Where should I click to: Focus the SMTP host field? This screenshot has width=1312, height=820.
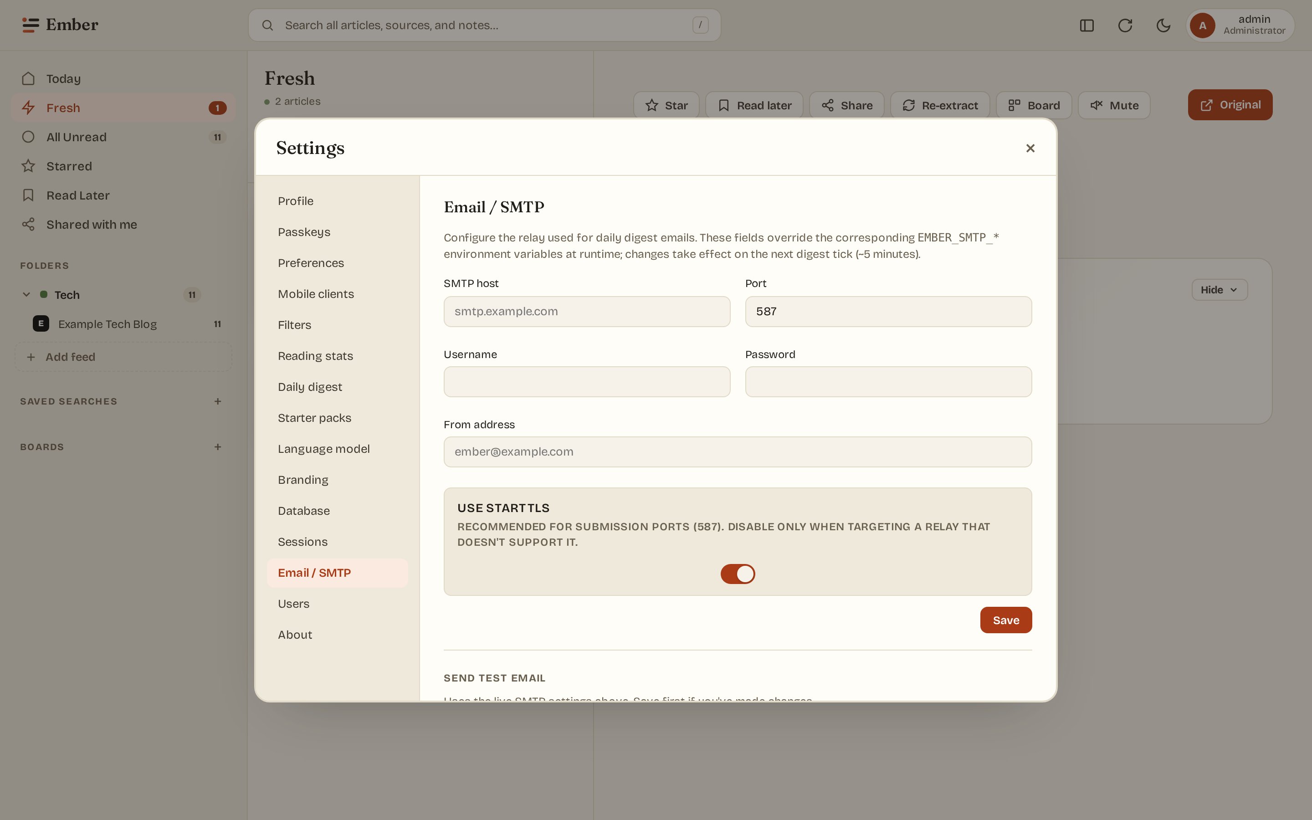tap(587, 311)
